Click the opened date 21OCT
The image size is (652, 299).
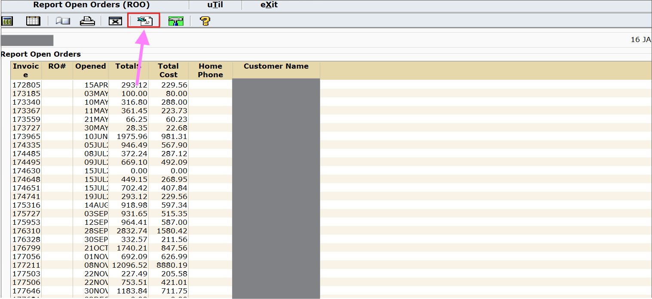[96, 248]
